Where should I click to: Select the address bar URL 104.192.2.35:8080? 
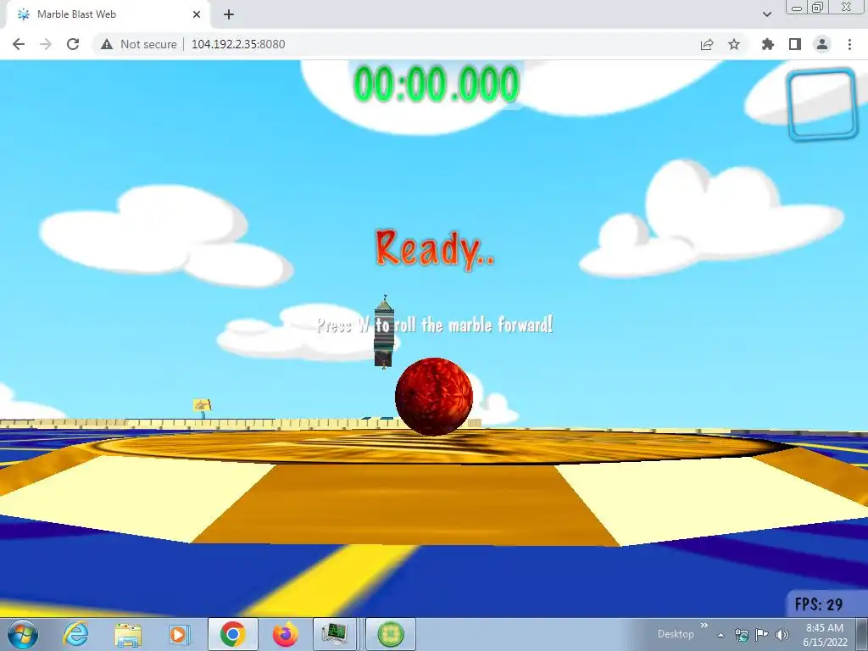(238, 44)
